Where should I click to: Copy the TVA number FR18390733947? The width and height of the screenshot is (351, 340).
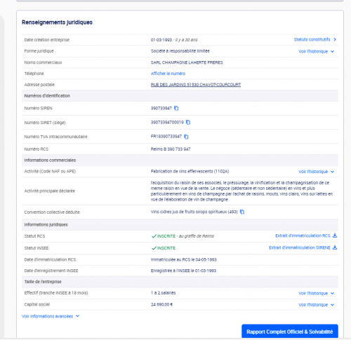(x=186, y=137)
